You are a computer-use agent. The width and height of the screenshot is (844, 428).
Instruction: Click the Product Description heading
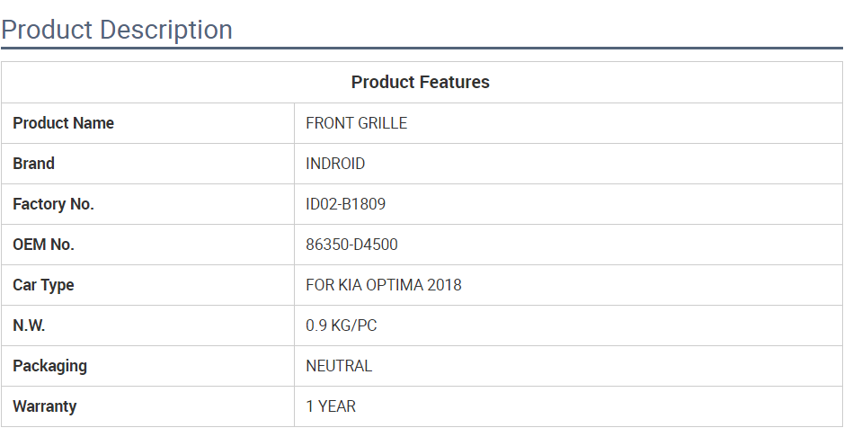coord(117,30)
